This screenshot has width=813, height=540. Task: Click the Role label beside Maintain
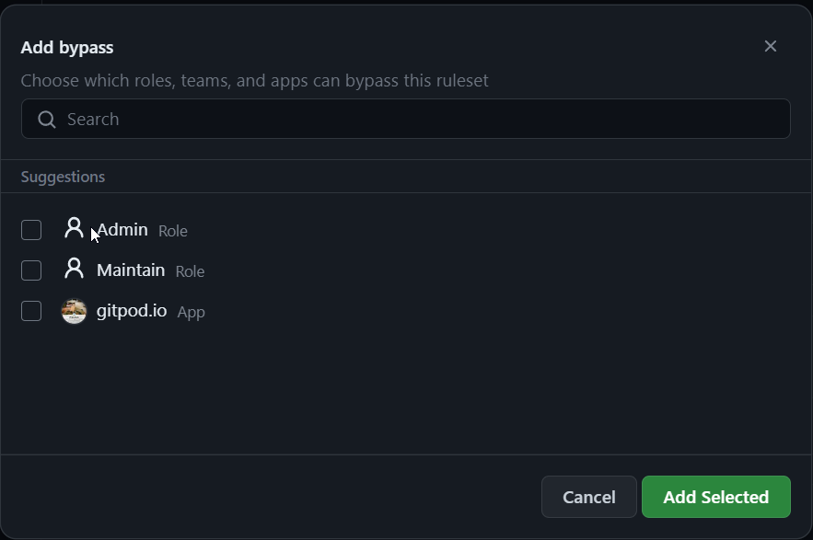[x=190, y=270]
